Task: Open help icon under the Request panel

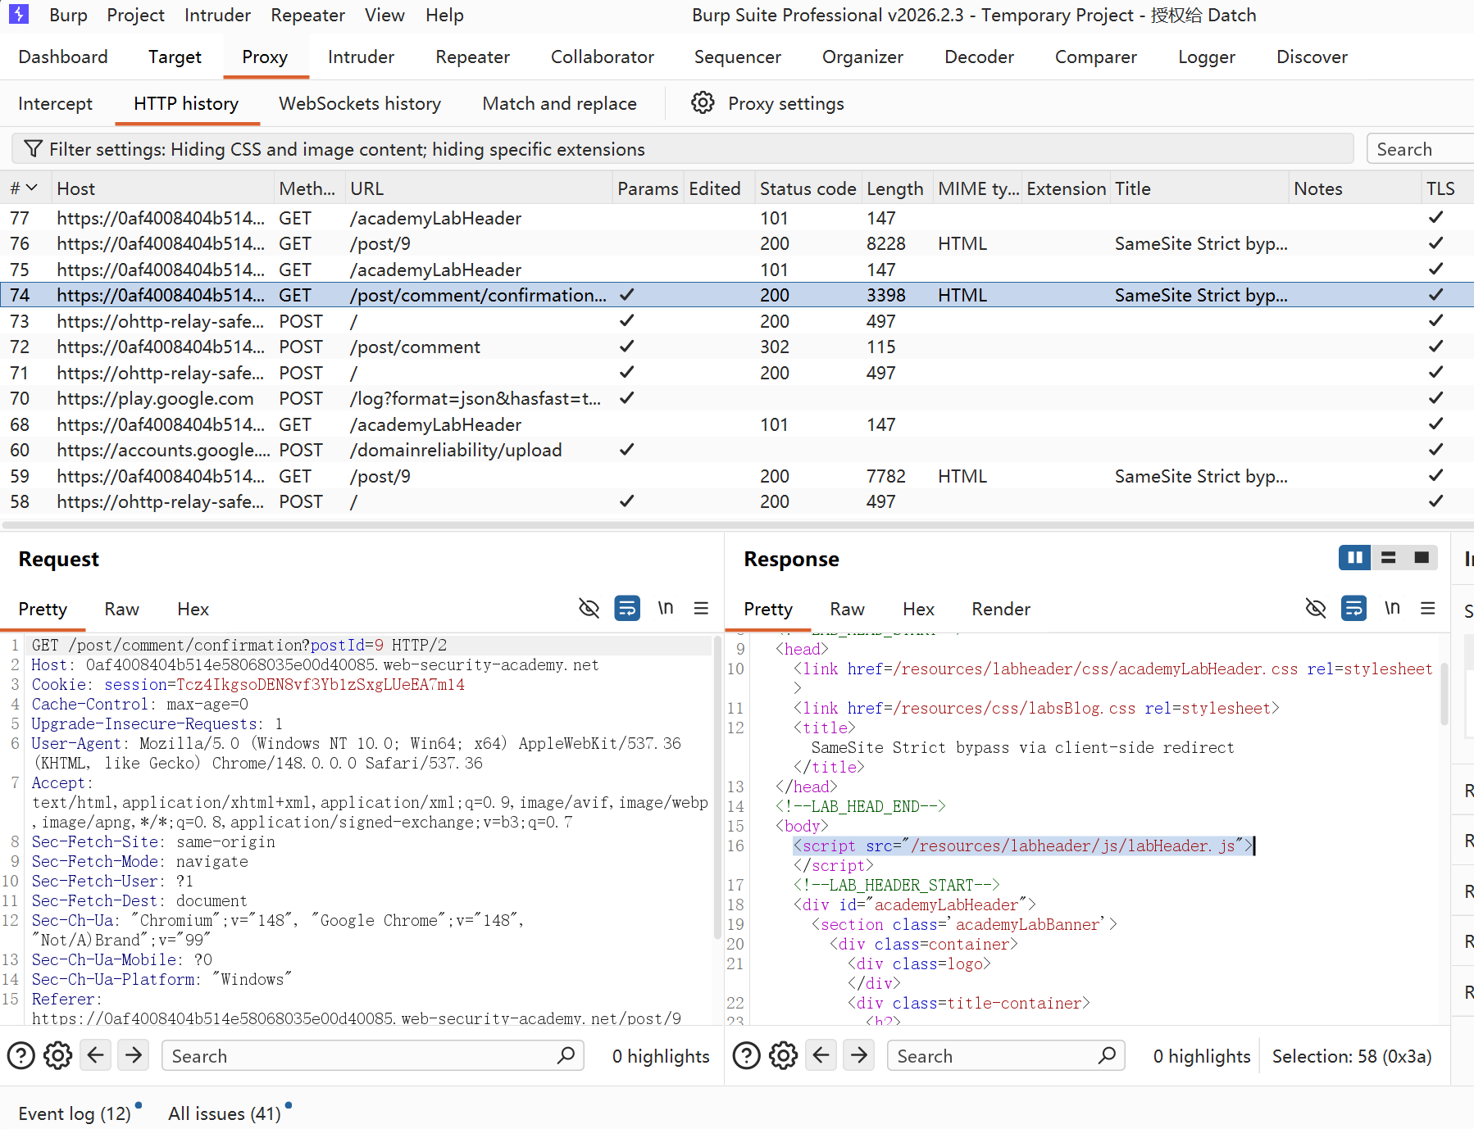Action: [20, 1055]
